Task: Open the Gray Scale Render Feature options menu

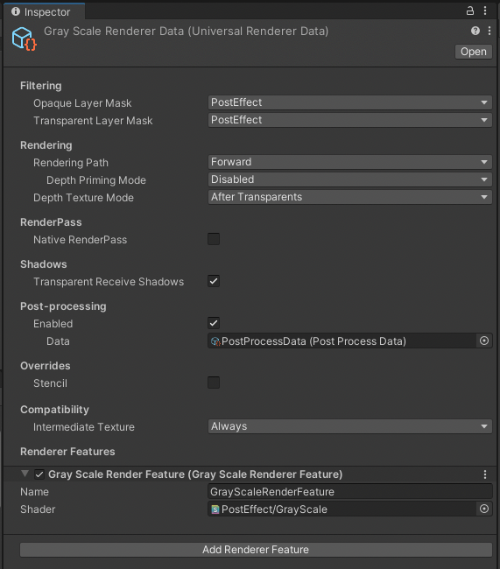Action: 485,474
